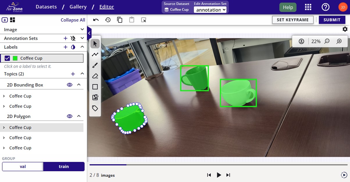Click the image sequence progress bar
This screenshot has height=182, width=350.
pyautogui.click(x=218, y=165)
